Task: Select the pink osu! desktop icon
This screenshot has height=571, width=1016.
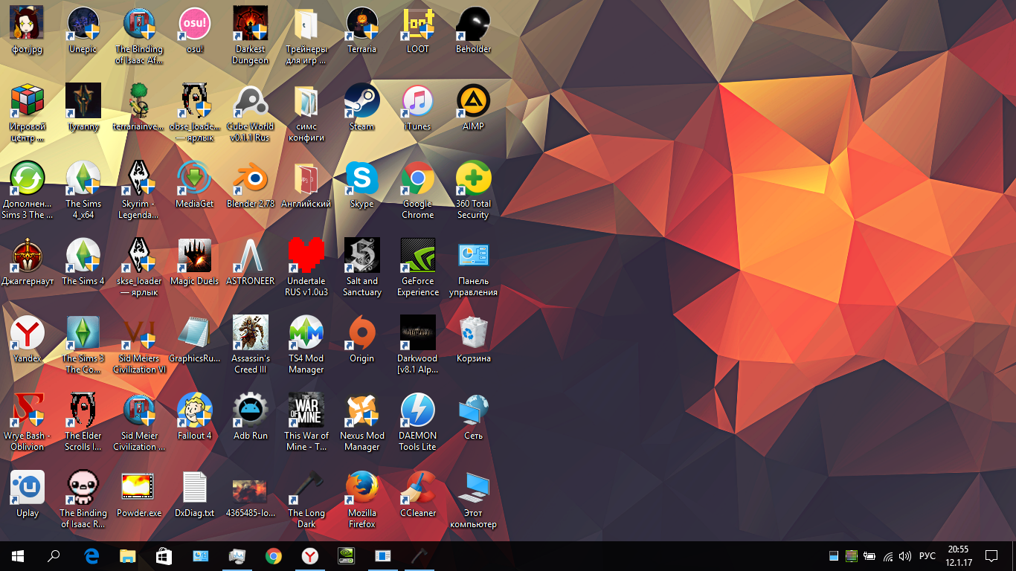Action: coord(195,24)
